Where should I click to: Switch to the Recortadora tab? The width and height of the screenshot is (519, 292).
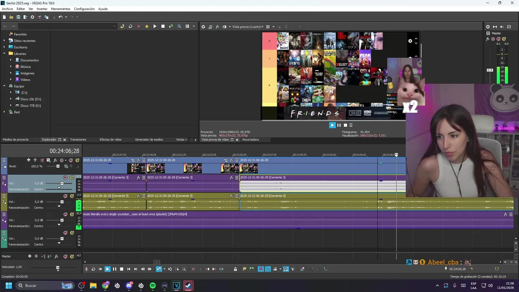(251, 140)
